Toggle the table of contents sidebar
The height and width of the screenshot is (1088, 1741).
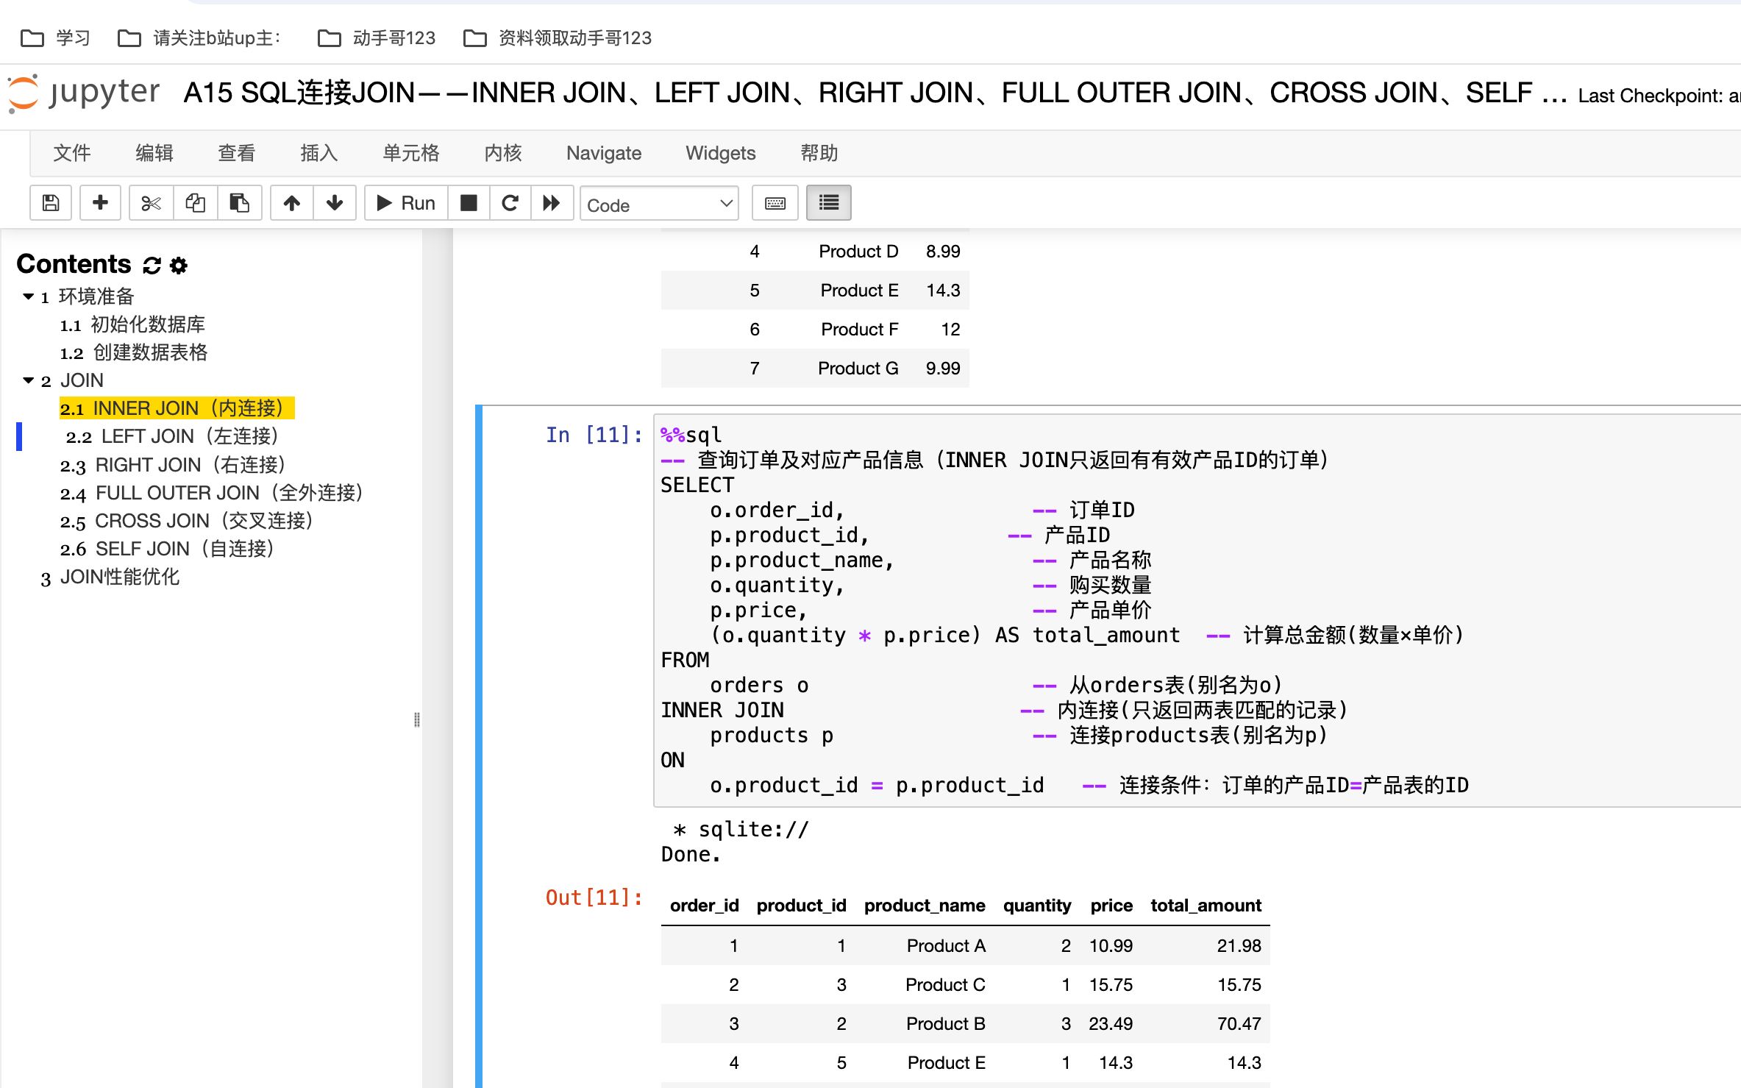click(x=828, y=203)
